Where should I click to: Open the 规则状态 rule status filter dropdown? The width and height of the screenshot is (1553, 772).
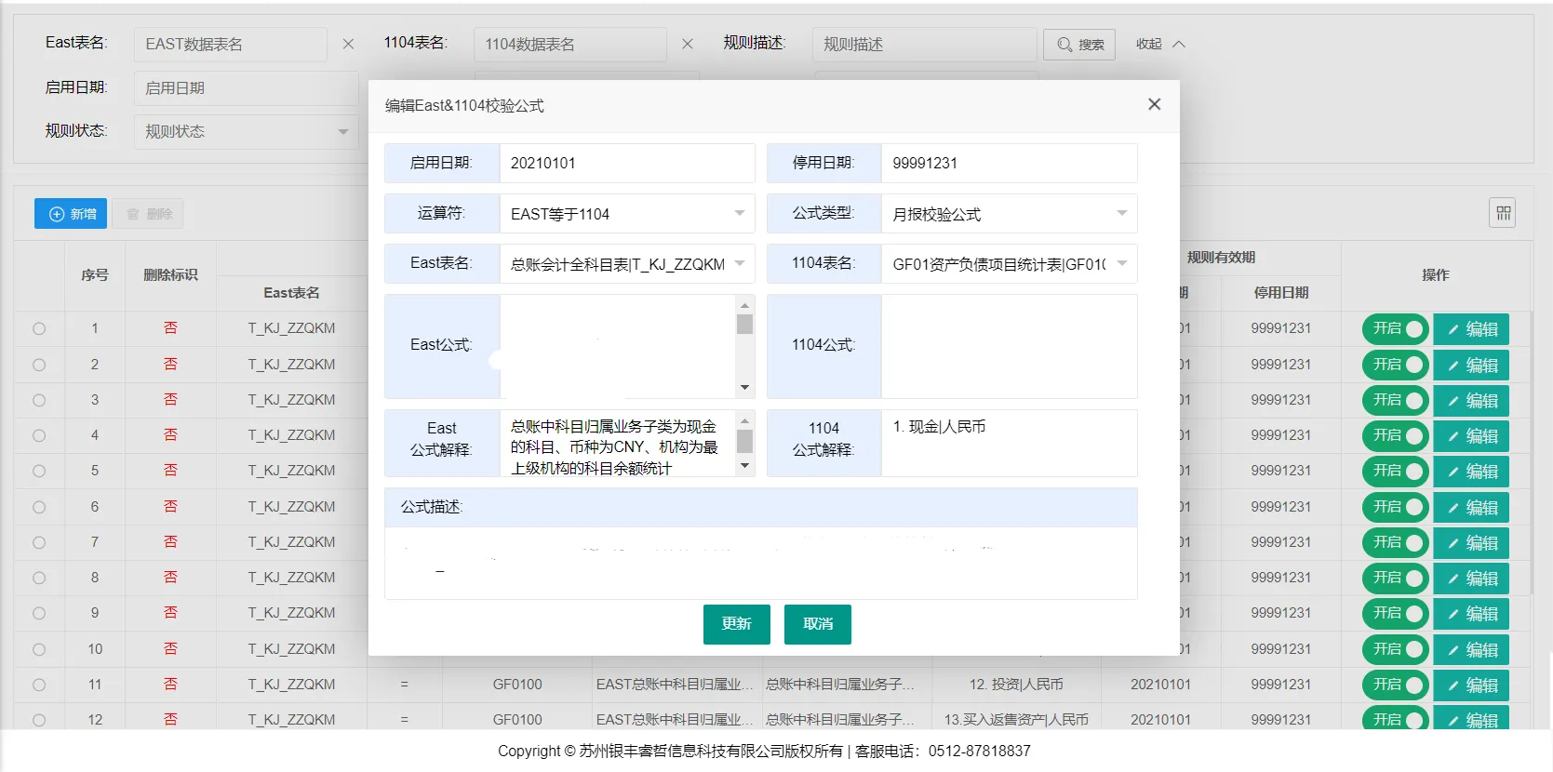246,132
